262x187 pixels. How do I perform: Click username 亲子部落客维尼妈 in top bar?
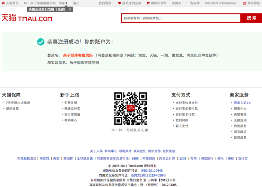pyautogui.click(x=43, y=3)
